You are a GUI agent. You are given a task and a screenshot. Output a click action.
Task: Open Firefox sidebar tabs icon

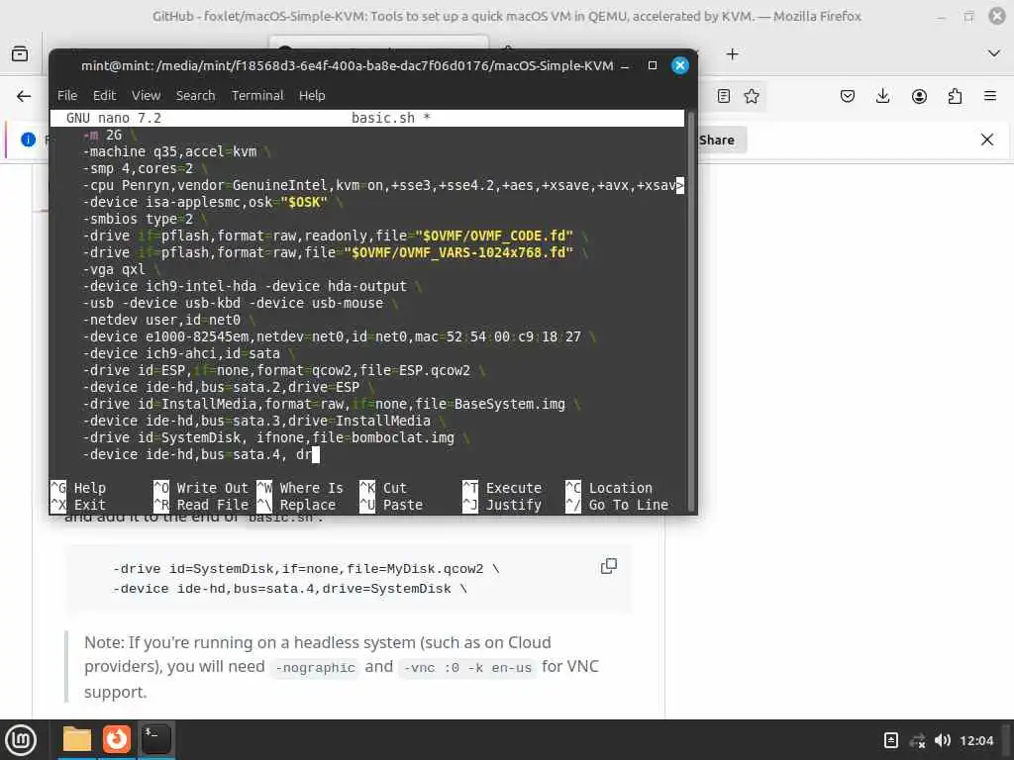tap(20, 53)
